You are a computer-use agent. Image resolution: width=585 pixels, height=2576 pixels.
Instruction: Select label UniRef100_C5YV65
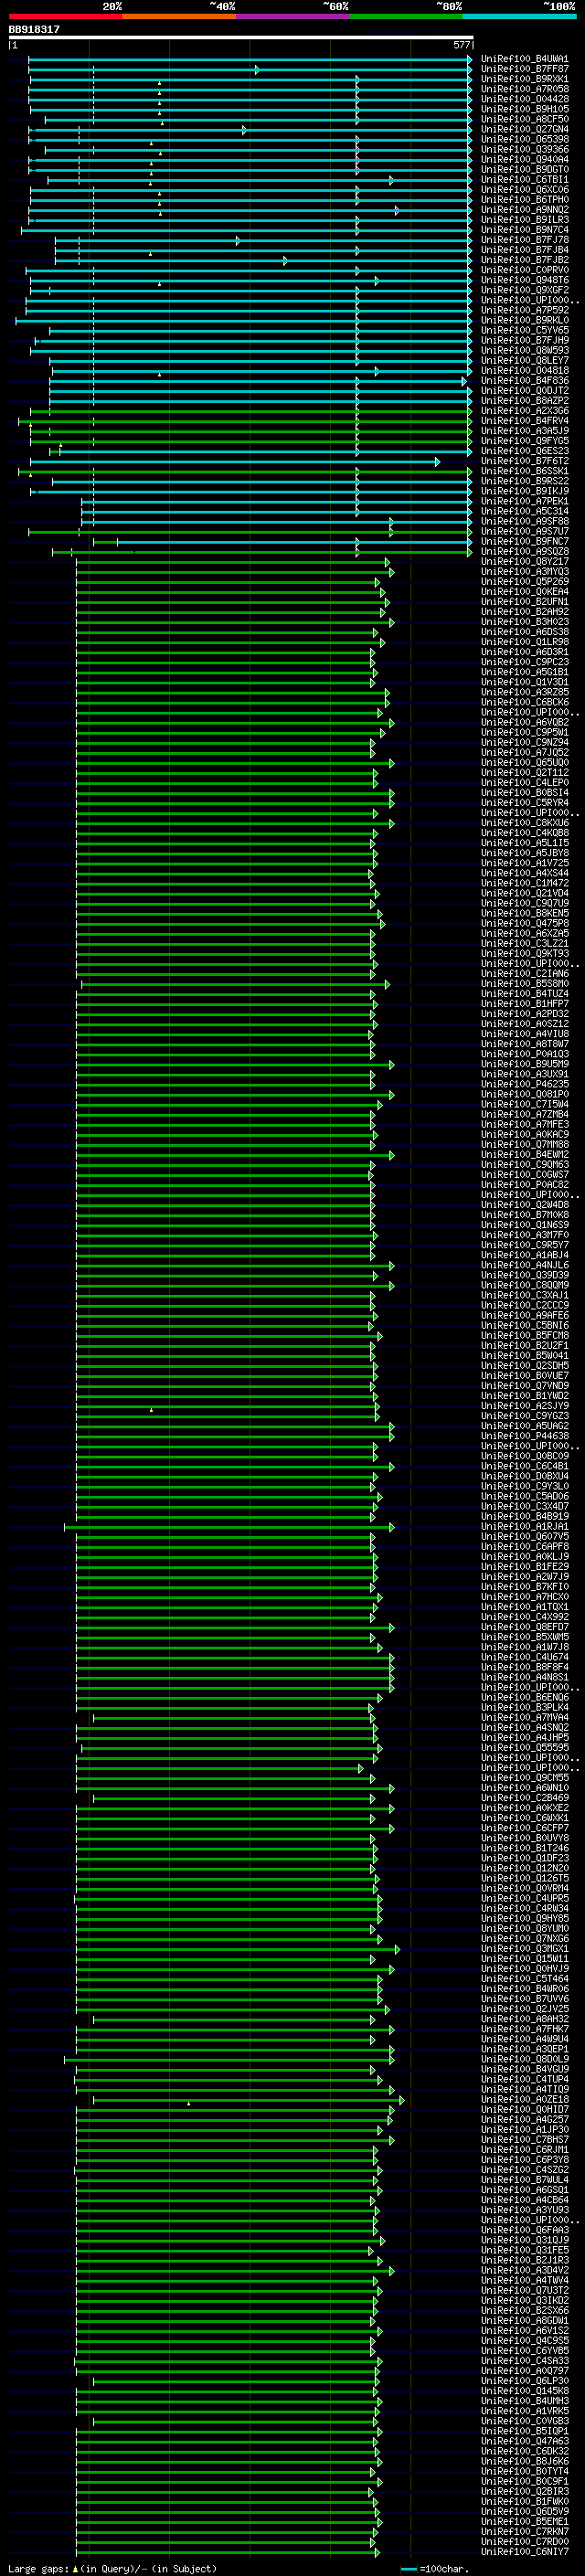click(x=525, y=331)
